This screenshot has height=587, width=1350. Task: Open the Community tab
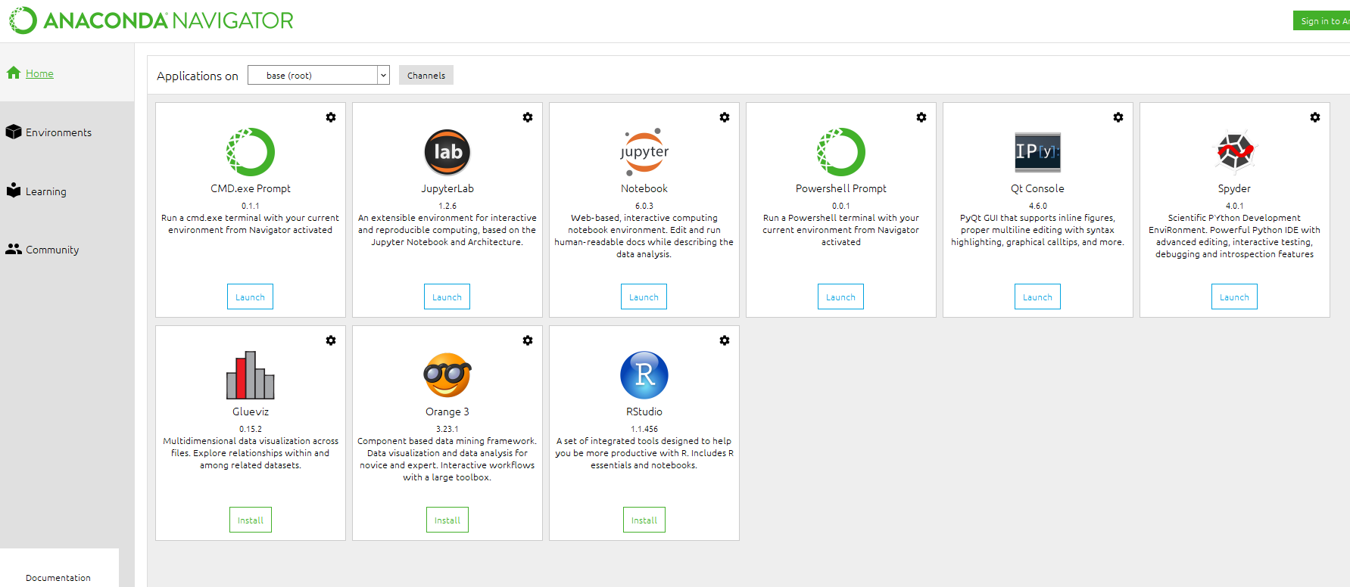(51, 250)
